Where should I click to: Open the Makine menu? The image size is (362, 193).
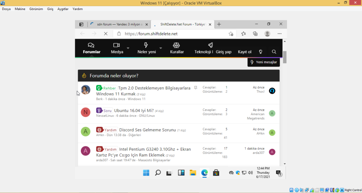coord(20,9)
